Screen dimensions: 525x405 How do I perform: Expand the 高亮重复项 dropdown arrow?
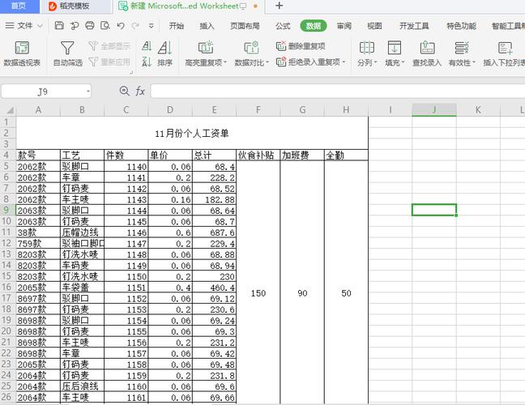pyautogui.click(x=225, y=62)
